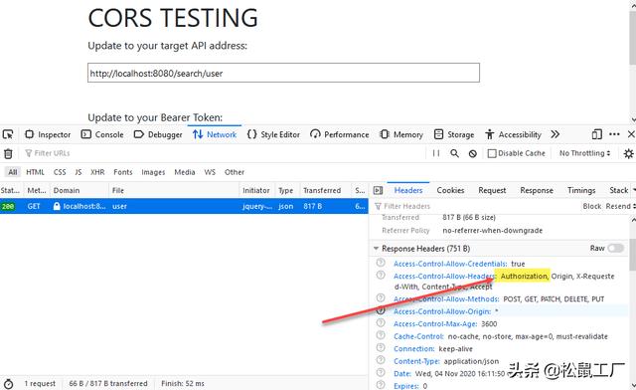Open the Headers details tab
The image size is (636, 390).
(x=408, y=190)
